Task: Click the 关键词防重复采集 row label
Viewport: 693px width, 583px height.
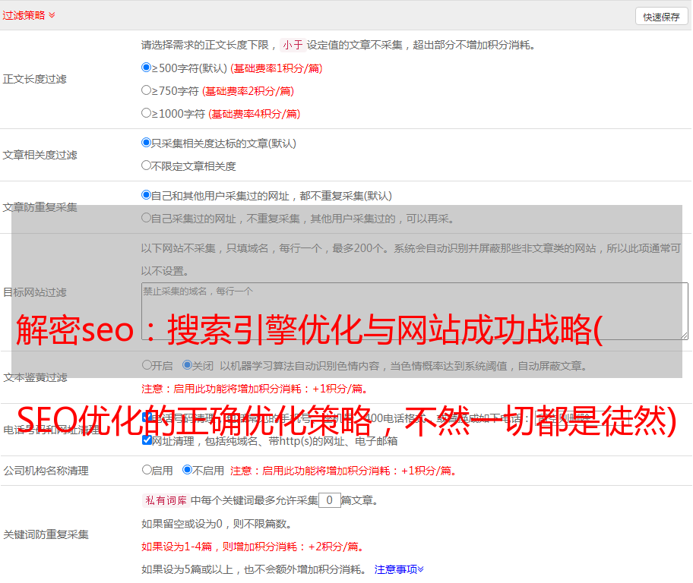Action: [46, 534]
